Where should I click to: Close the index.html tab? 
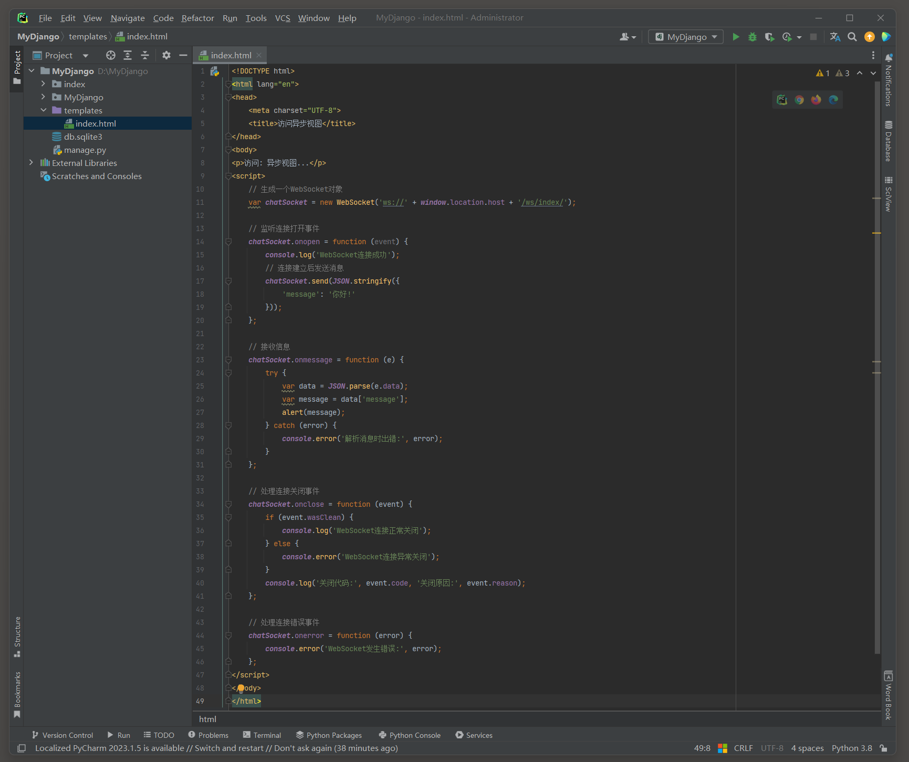(259, 55)
